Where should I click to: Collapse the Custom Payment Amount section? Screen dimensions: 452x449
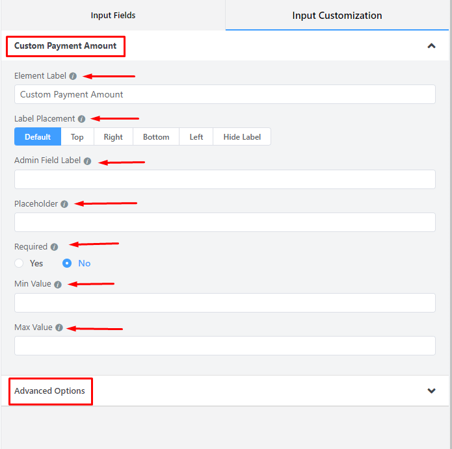431,46
